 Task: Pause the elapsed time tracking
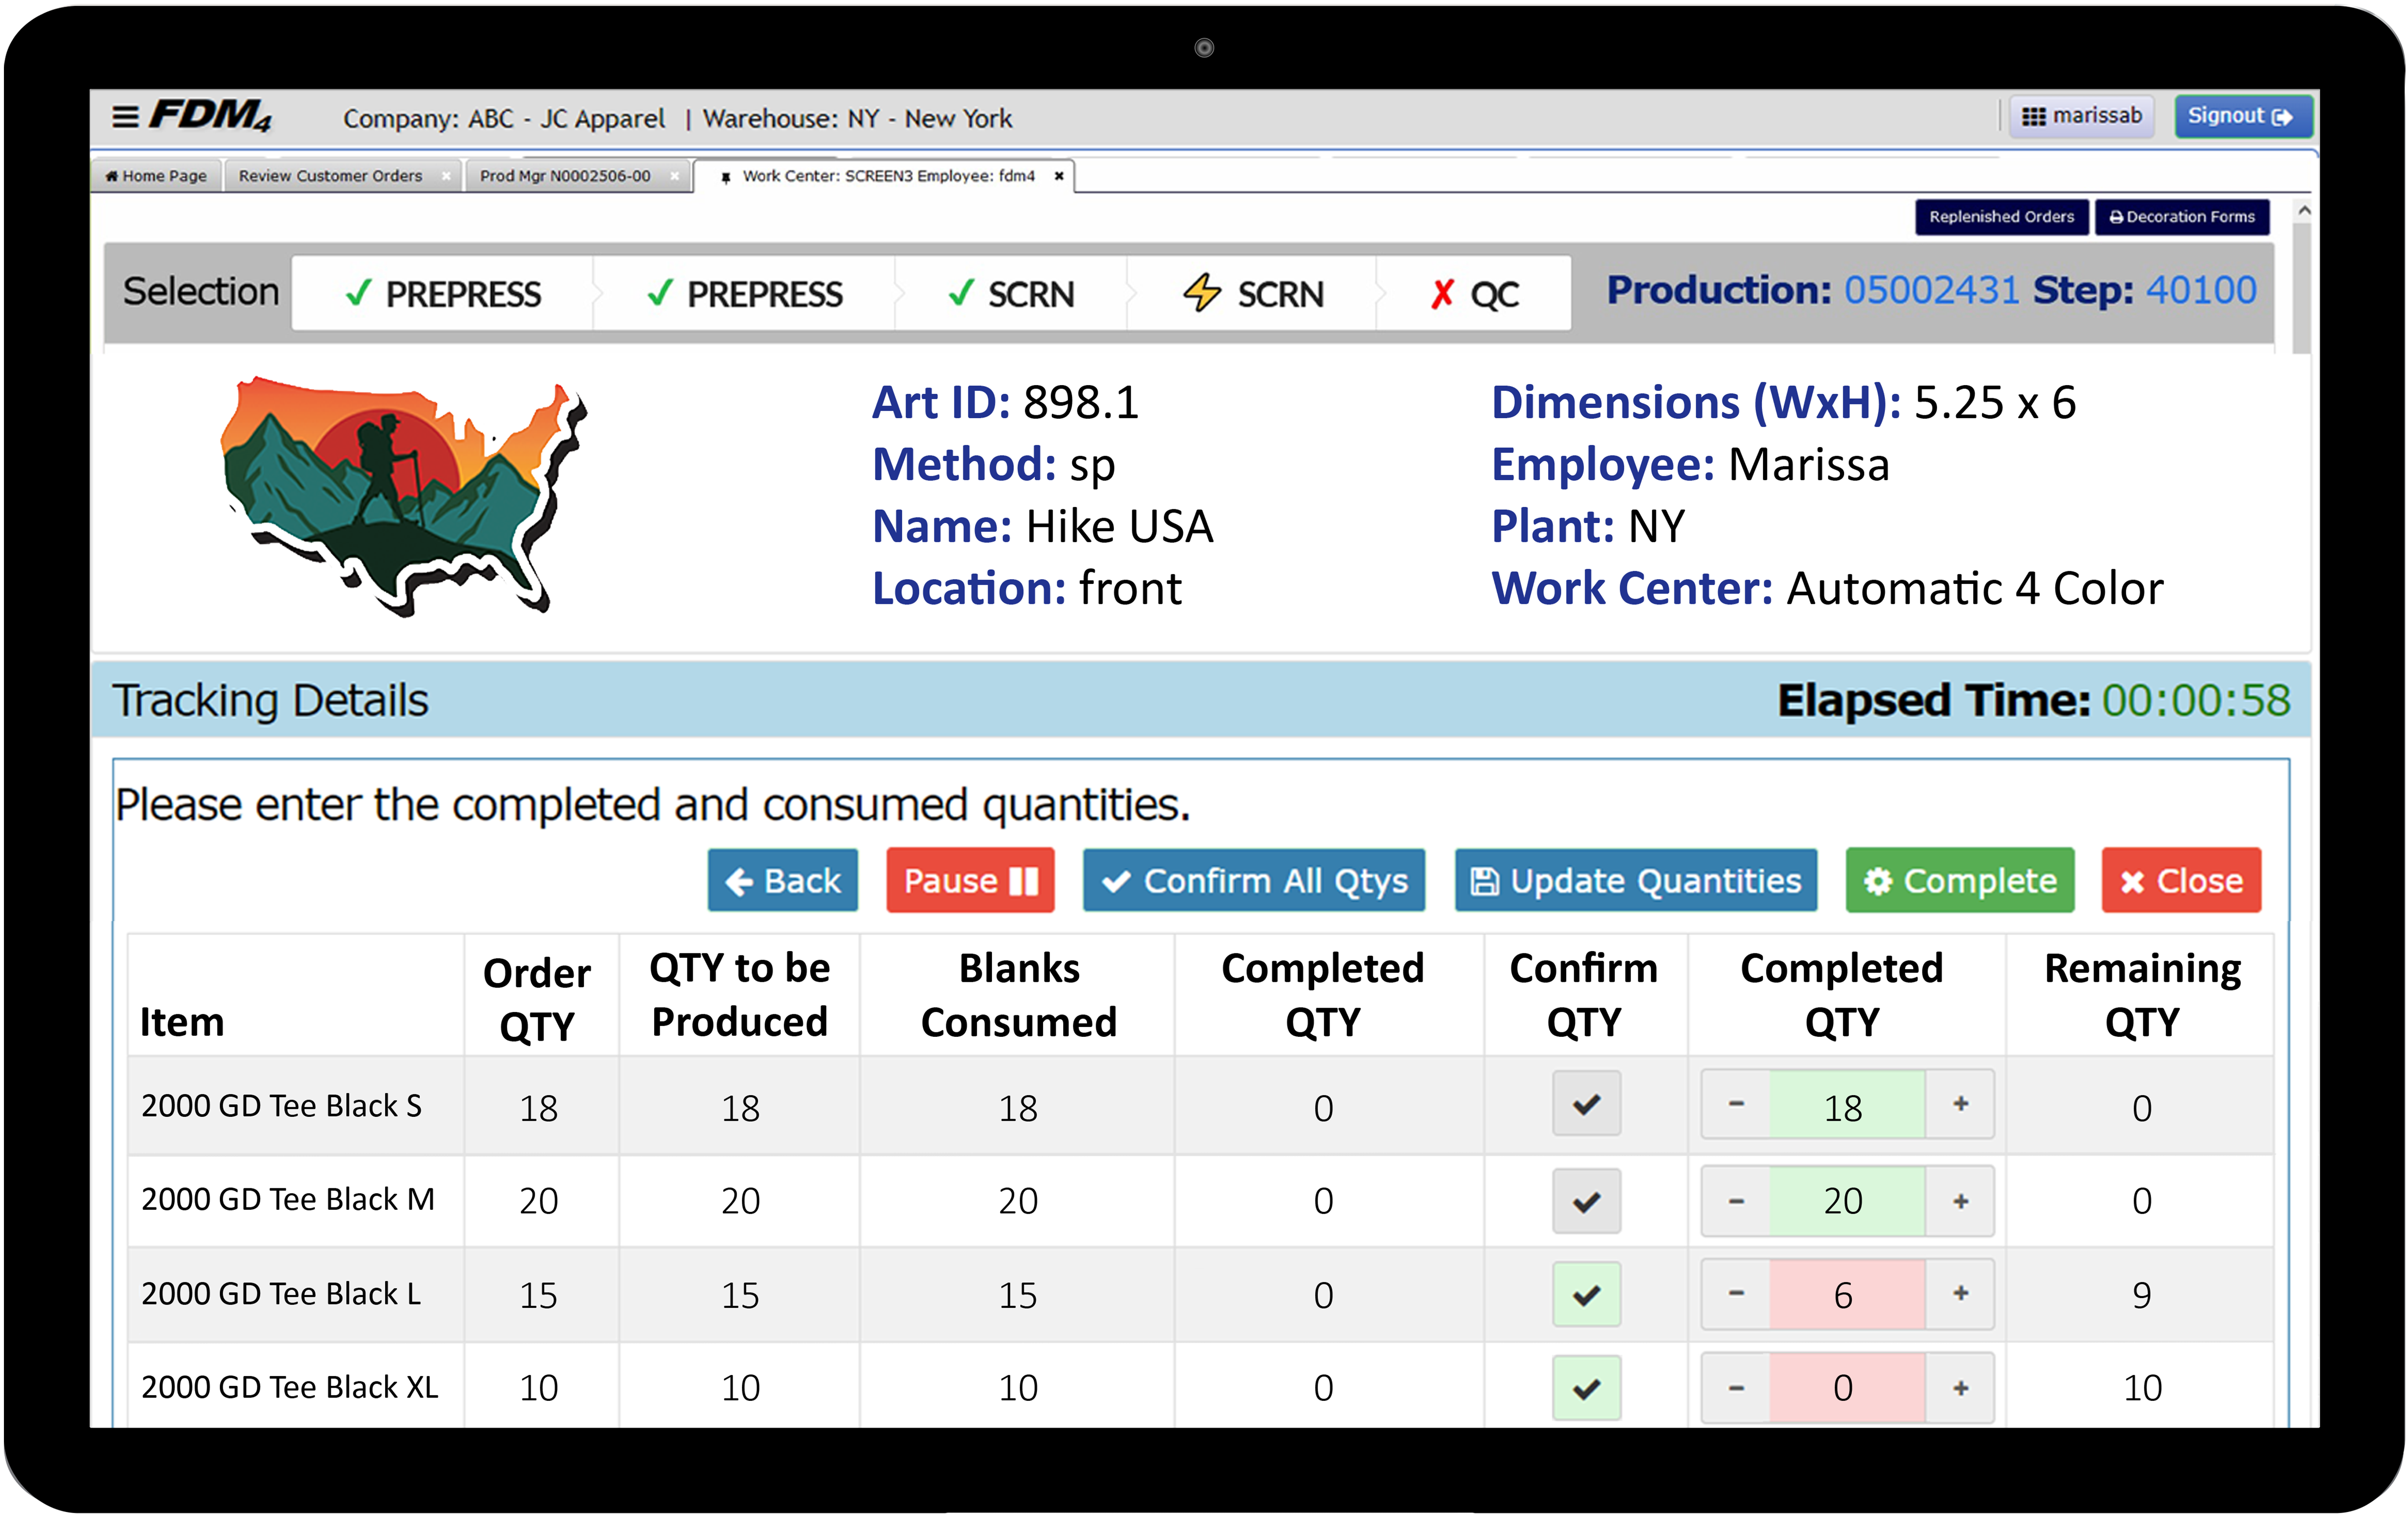click(x=969, y=881)
